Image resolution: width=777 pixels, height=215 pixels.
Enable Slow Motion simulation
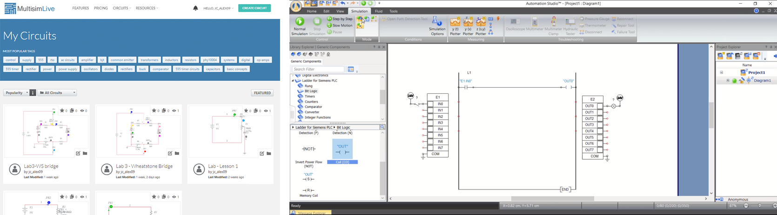(329, 26)
